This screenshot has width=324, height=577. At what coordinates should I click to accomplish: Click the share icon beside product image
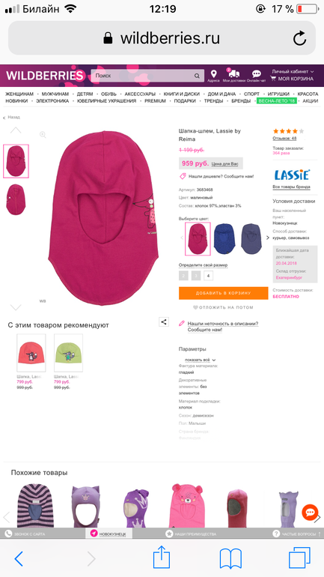164,321
